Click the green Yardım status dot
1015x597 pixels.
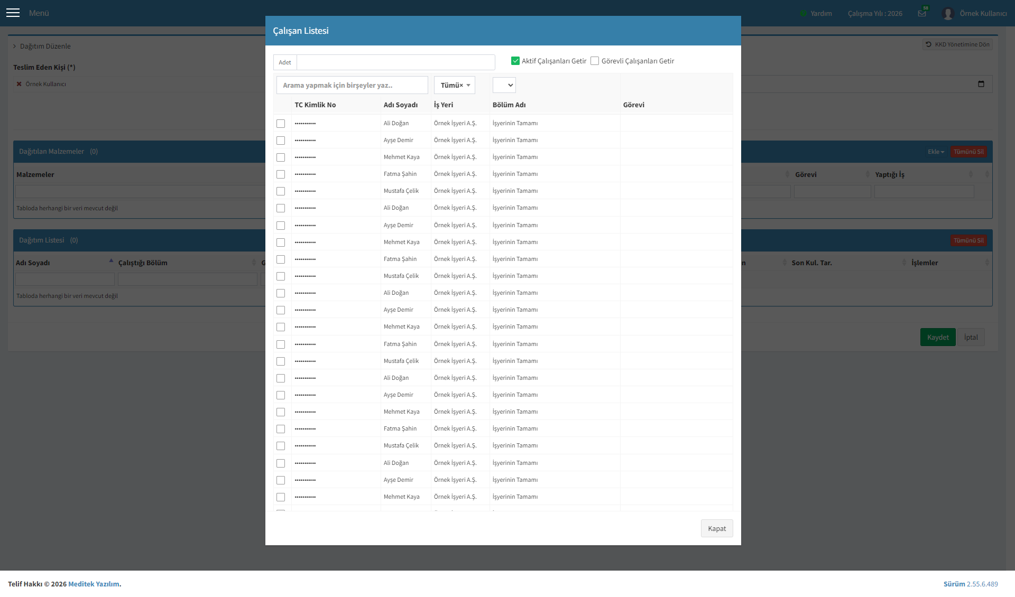pos(803,13)
